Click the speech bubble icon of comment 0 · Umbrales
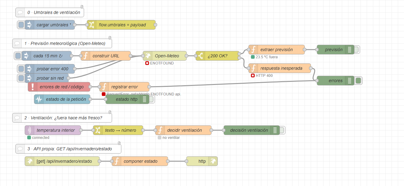The width and height of the screenshot is (404, 186). (20, 12)
